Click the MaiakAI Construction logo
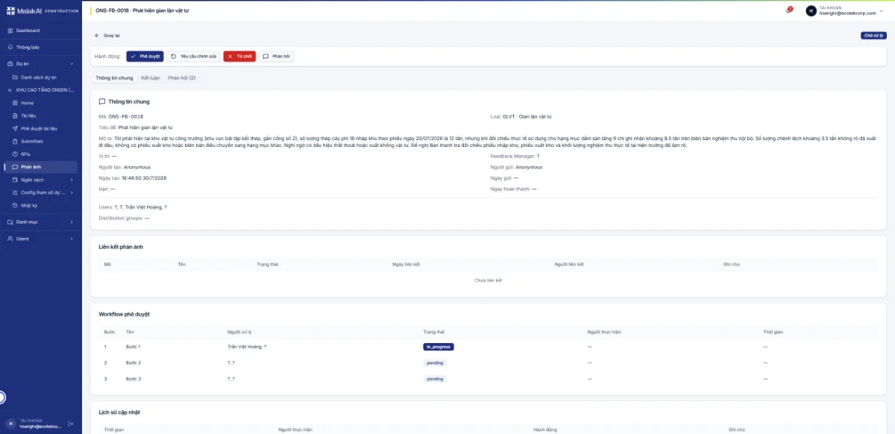Viewport: 895px width, 434px height. (41, 10)
